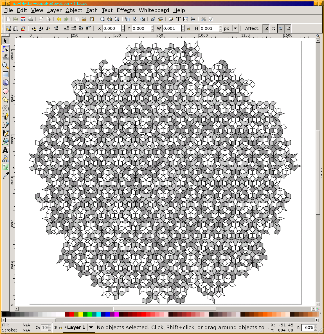Screen dimensions: 324x334
Task: Toggle the width/height lock ratio
Action: 188,28
